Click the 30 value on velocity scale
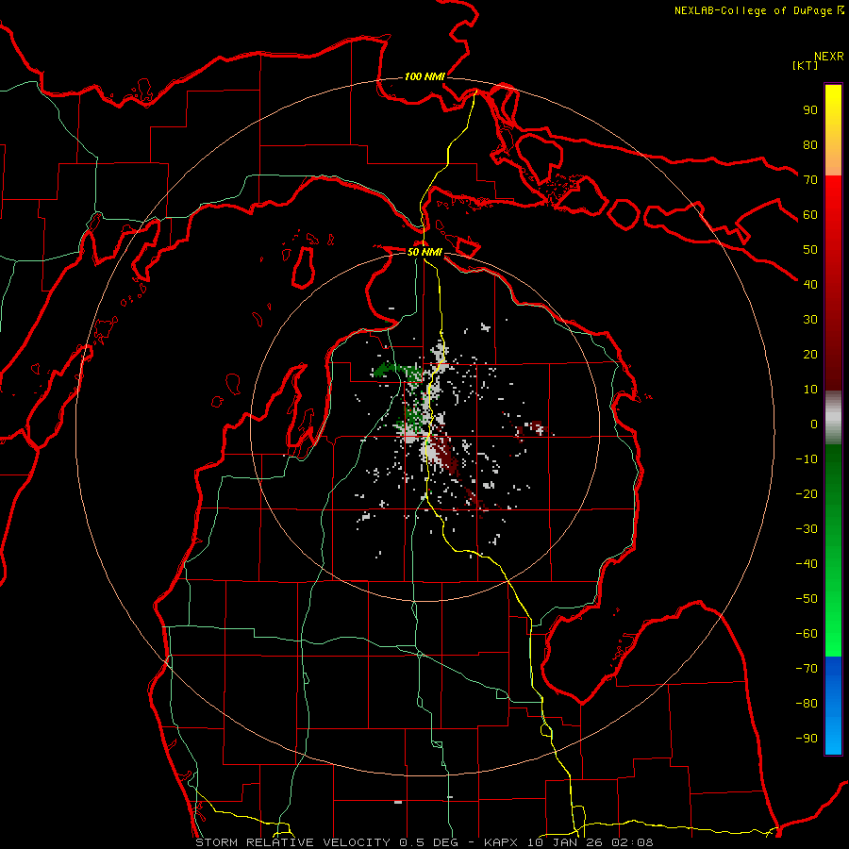The width and height of the screenshot is (849, 849). tap(810, 320)
